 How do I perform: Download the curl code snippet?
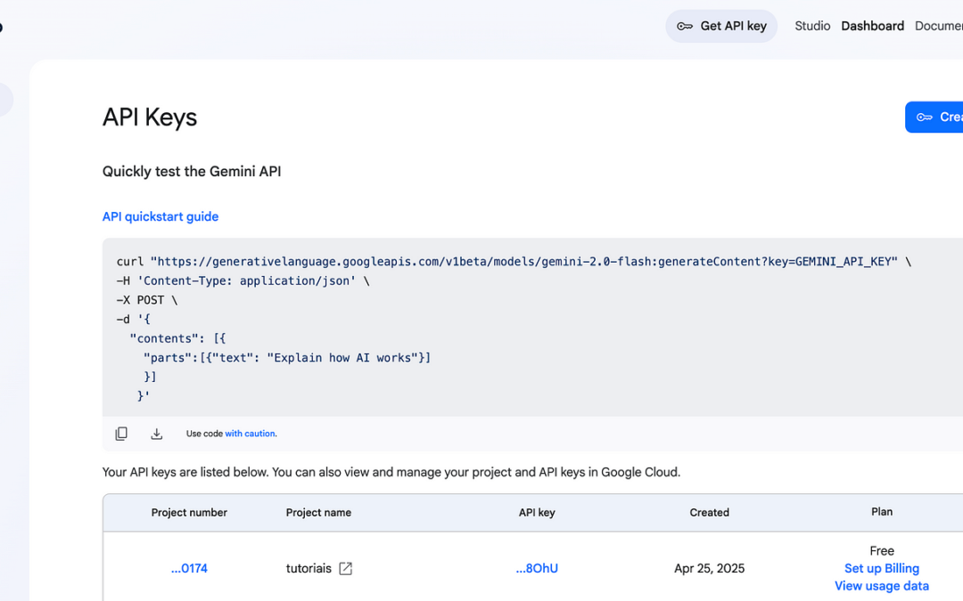pos(157,434)
